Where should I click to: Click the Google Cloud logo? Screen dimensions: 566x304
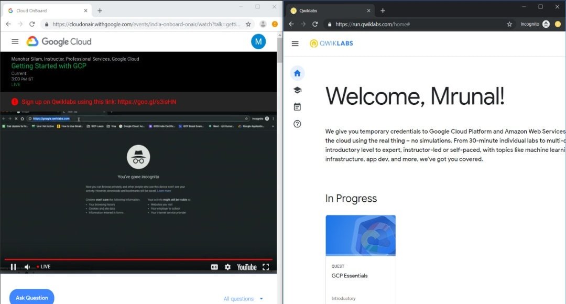coord(59,41)
